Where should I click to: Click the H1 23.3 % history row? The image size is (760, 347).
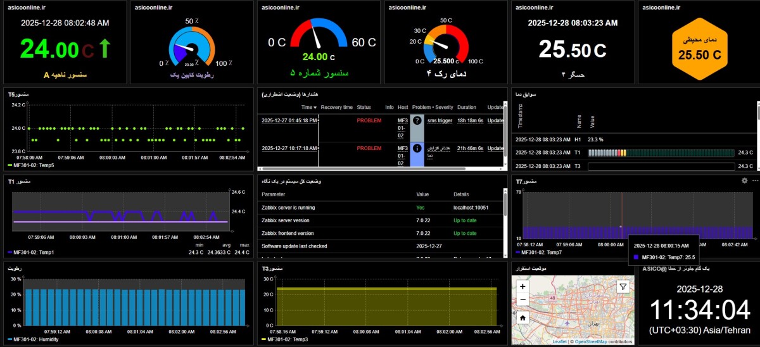(635, 139)
